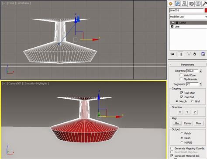Adjust the Degrees spinner arrows
The width and height of the screenshot is (207, 159).
(200, 71)
